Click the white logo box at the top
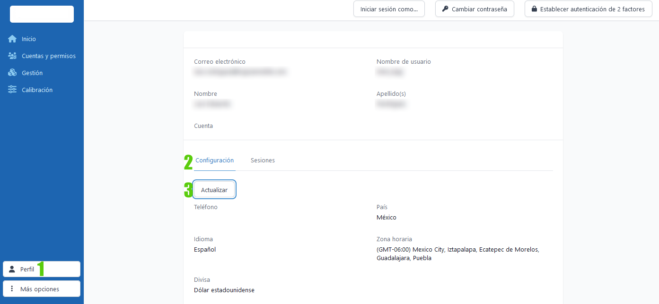 tap(41, 14)
